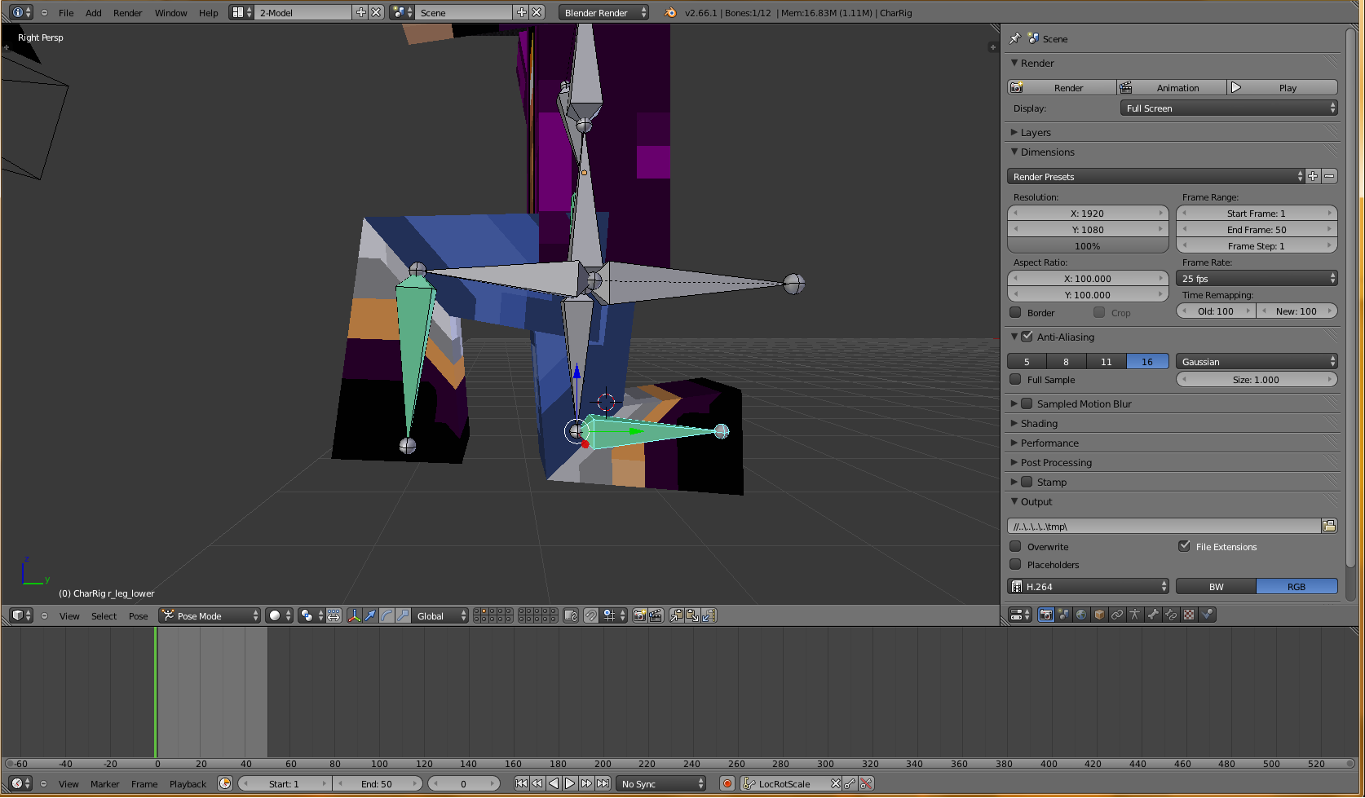Expand the Performance panel

(x=1049, y=443)
